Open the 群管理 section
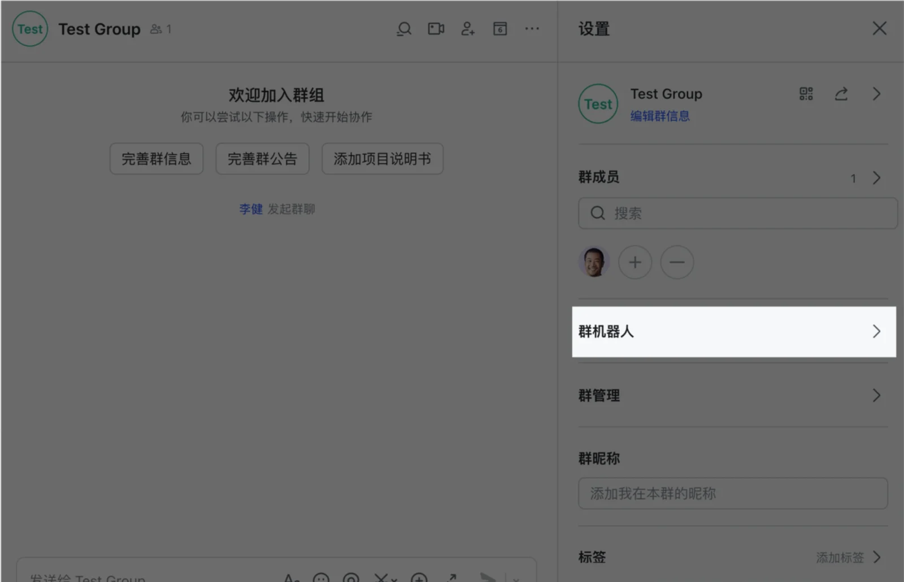The width and height of the screenshot is (904, 582). pyautogui.click(x=733, y=396)
